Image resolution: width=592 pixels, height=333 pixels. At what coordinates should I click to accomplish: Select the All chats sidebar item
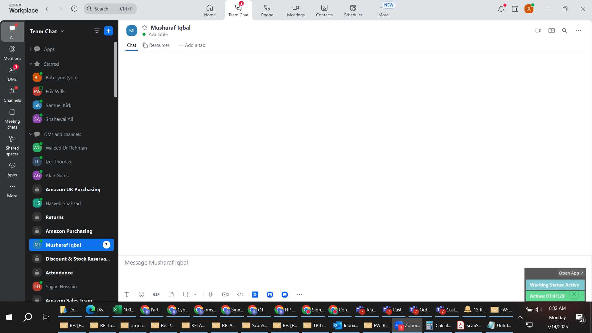[12, 31]
